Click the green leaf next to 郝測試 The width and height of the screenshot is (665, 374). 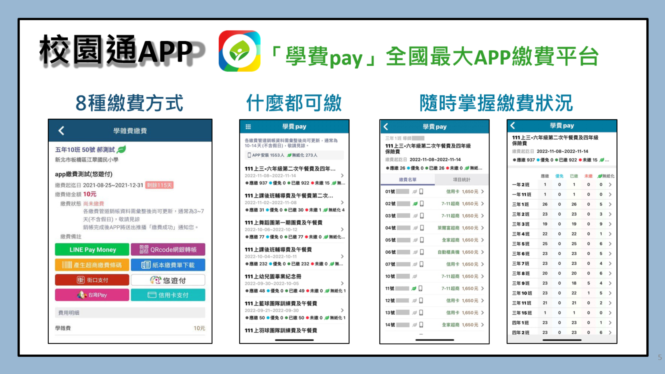(x=121, y=149)
